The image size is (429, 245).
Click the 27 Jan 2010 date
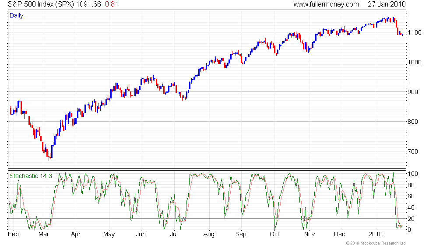point(387,4)
